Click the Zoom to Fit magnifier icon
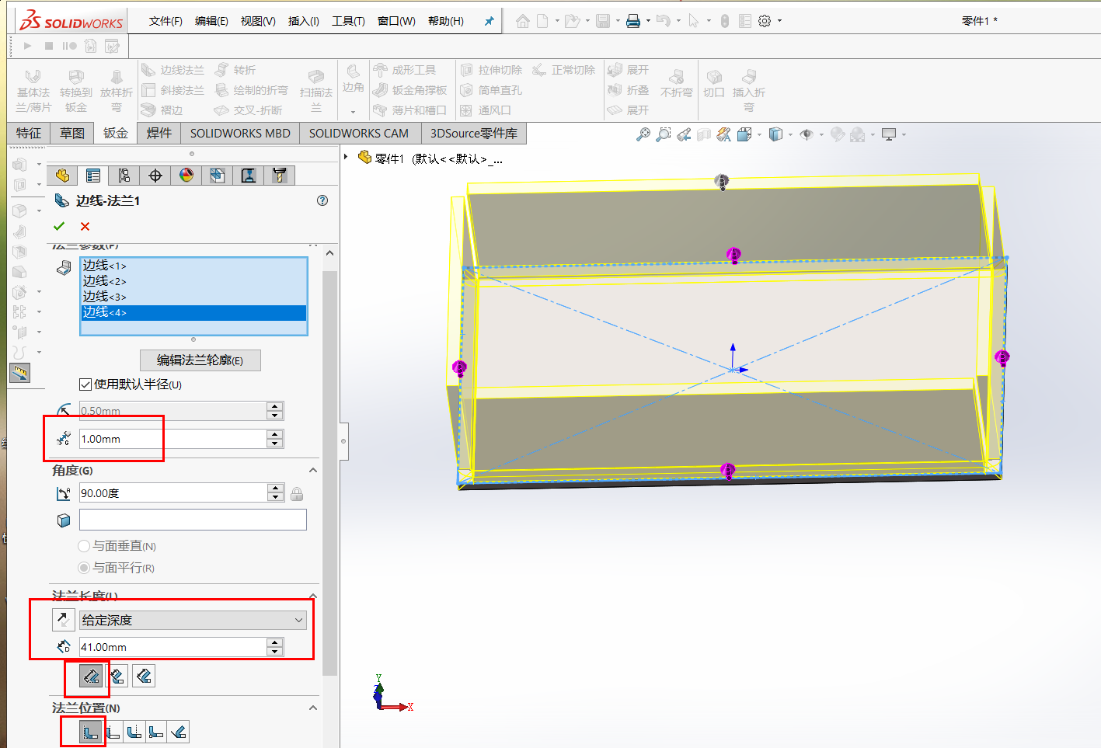 pyautogui.click(x=643, y=134)
